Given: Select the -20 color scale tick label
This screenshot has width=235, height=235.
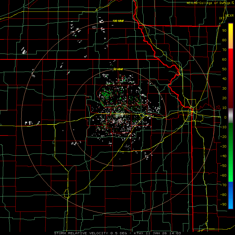Looking at the screenshot, I should point(223,137).
